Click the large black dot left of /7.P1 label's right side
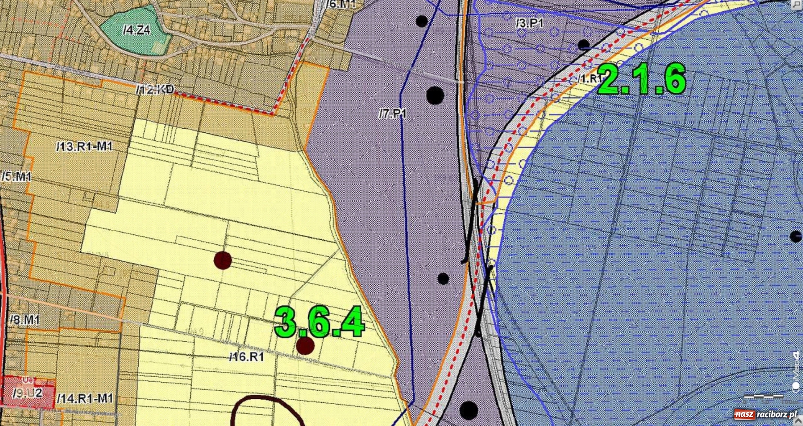Screen dimensions: 803x426 point(435,95)
